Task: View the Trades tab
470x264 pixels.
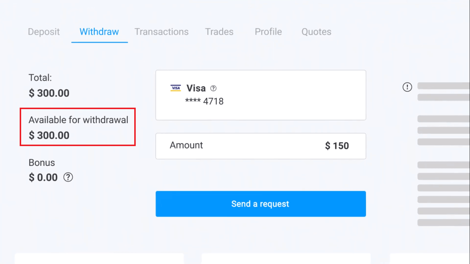Action: click(219, 32)
